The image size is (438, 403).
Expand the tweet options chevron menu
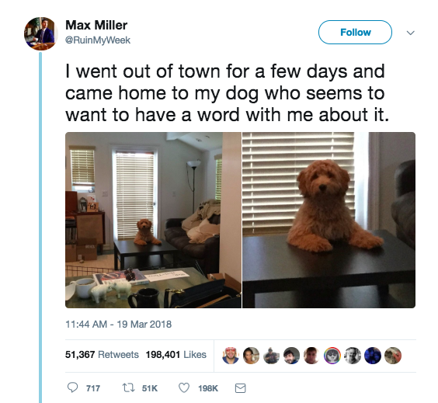410,33
